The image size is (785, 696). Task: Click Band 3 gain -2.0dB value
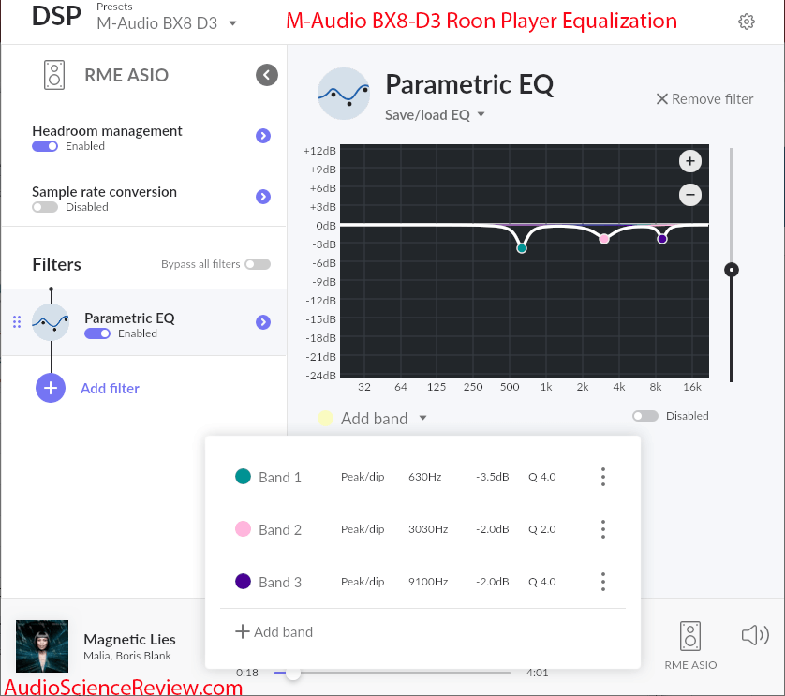coord(492,582)
